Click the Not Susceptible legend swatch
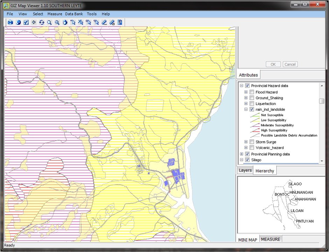Screen dimensions: 329x252 255,115
